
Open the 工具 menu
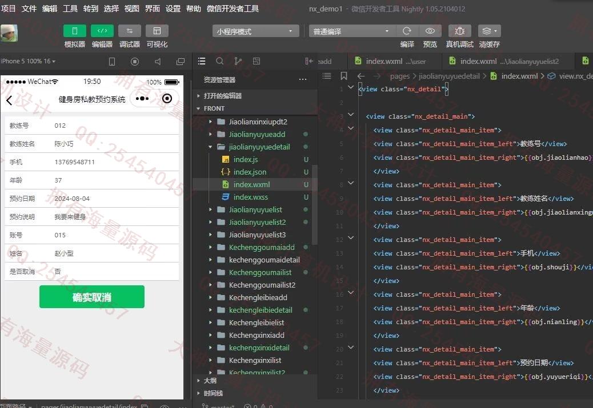coord(70,9)
